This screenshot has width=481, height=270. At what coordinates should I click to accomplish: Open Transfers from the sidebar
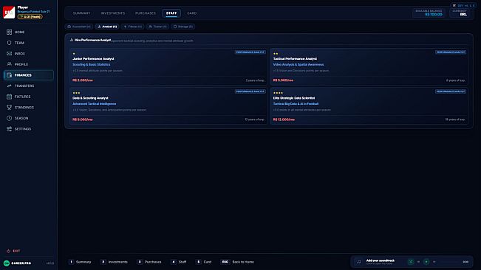coord(29,86)
